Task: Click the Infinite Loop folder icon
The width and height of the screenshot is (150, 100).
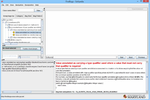Action: pos(8,40)
